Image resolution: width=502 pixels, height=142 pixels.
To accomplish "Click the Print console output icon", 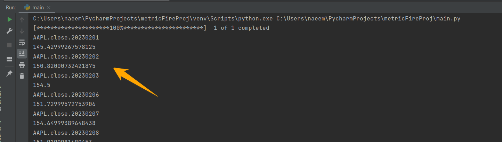I will (x=22, y=65).
